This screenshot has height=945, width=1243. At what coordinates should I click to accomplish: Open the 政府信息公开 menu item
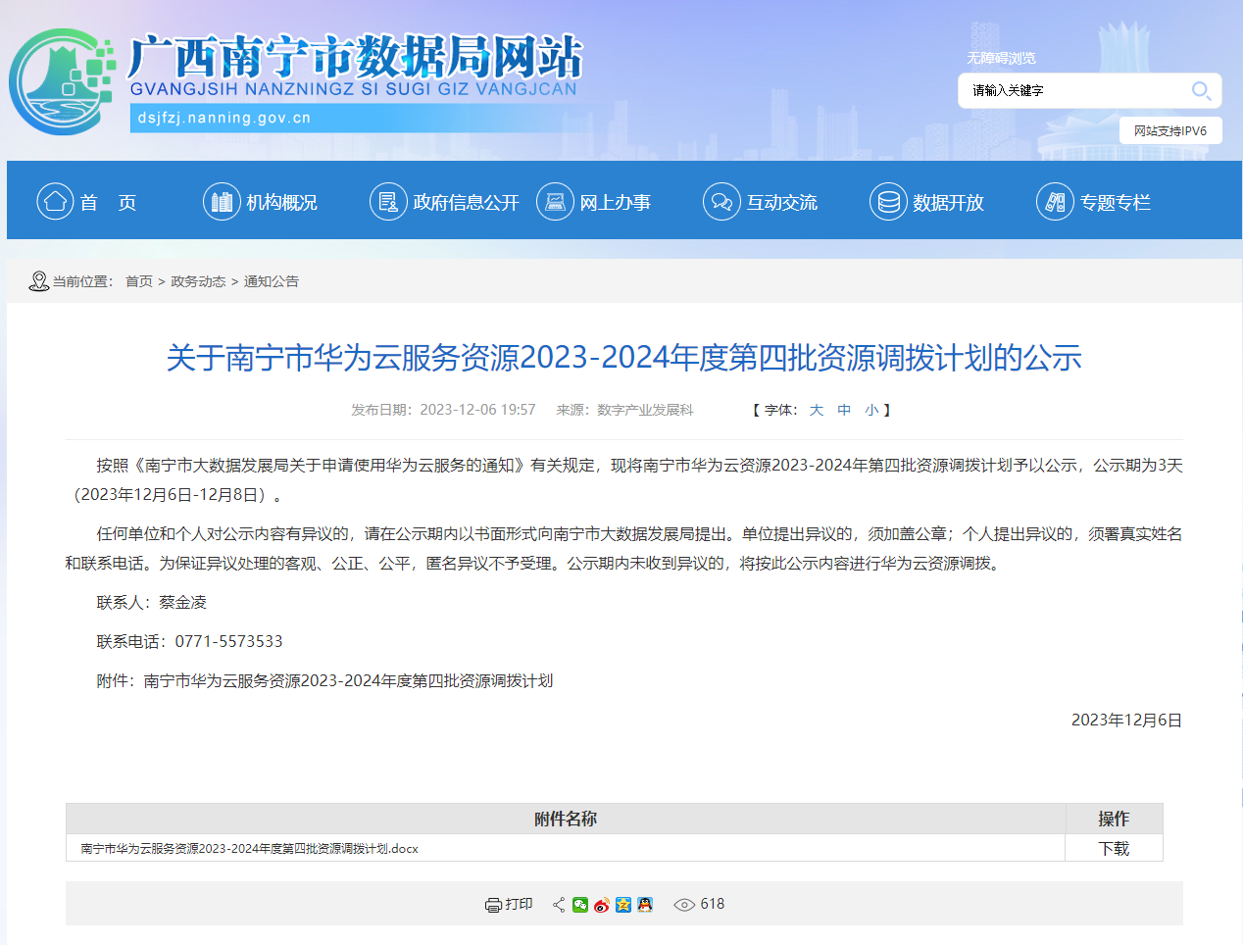point(467,203)
